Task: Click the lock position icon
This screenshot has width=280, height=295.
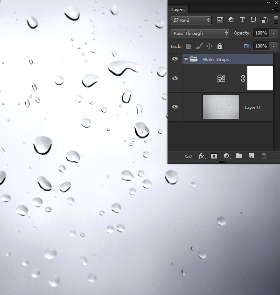Action: coord(209,46)
